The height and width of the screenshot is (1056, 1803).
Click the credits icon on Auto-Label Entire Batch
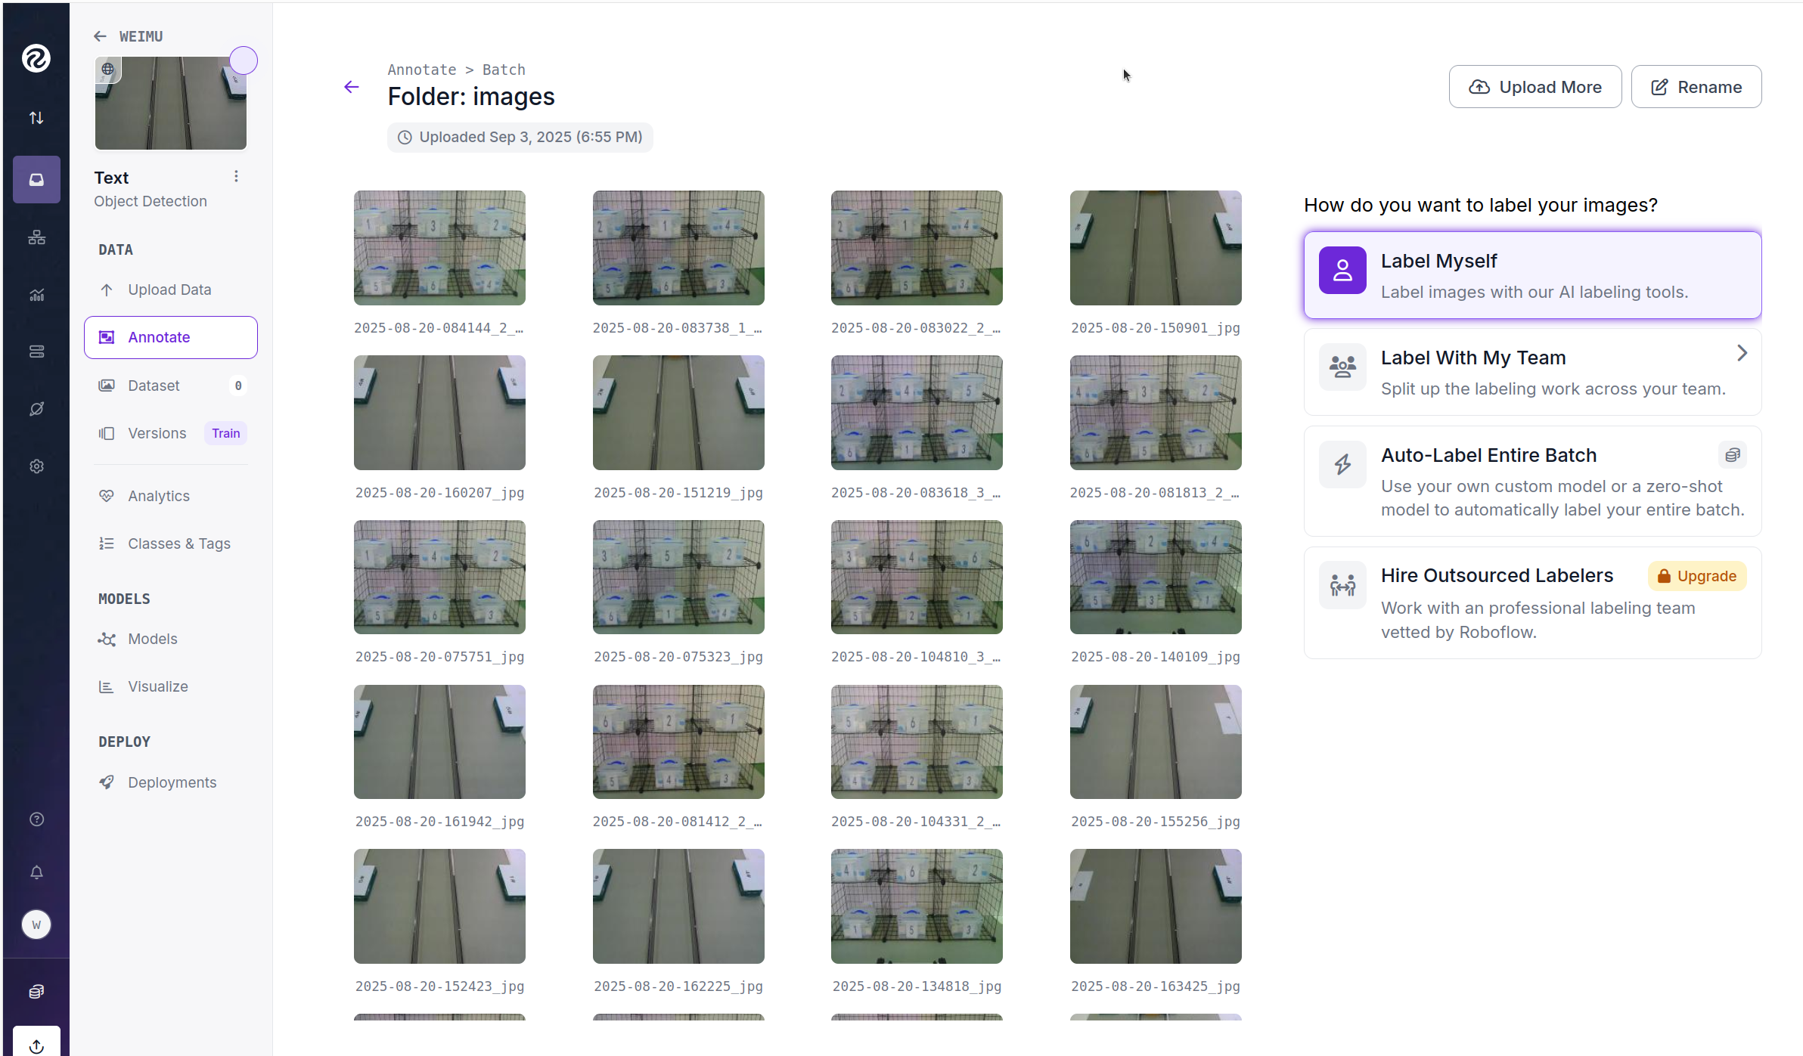pos(1733,455)
